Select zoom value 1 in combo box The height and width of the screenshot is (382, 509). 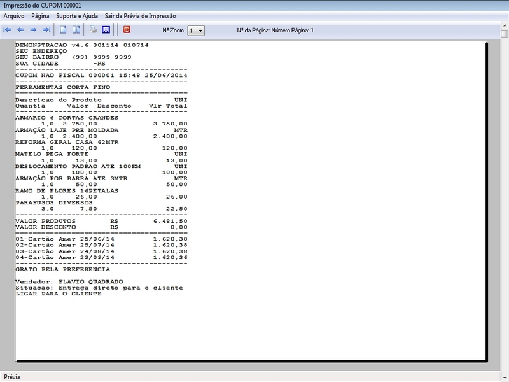pos(194,29)
